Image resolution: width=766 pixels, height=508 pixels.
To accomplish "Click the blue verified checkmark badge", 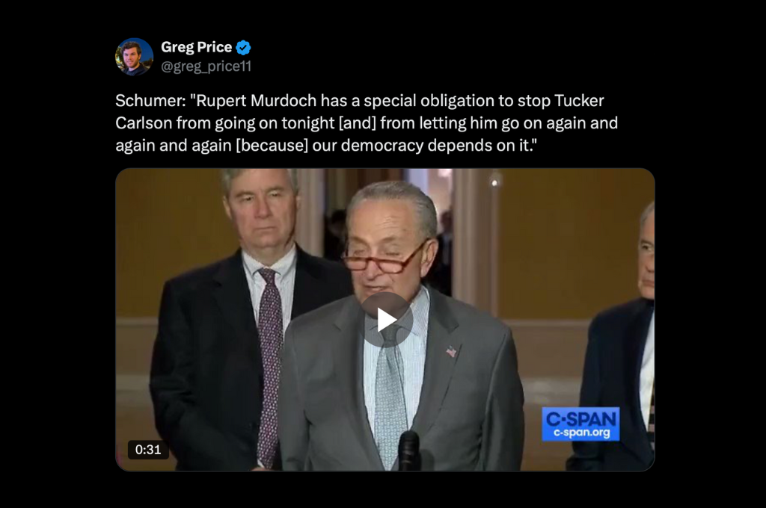I will [x=243, y=47].
